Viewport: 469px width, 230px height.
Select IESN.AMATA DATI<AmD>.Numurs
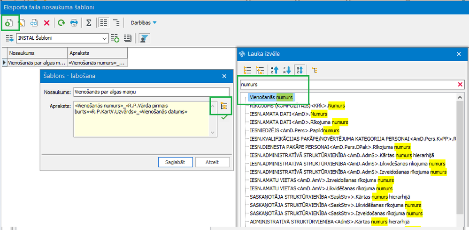point(289,114)
